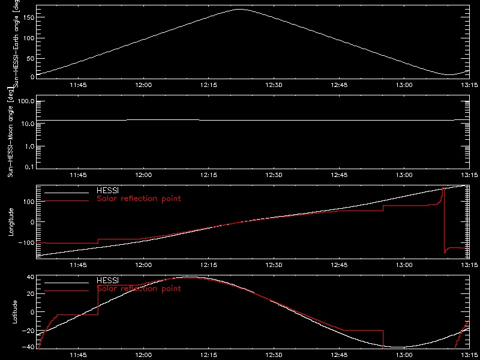Click white HESSI legend line in Latitude plot
480x360 pixels.
tap(67, 282)
